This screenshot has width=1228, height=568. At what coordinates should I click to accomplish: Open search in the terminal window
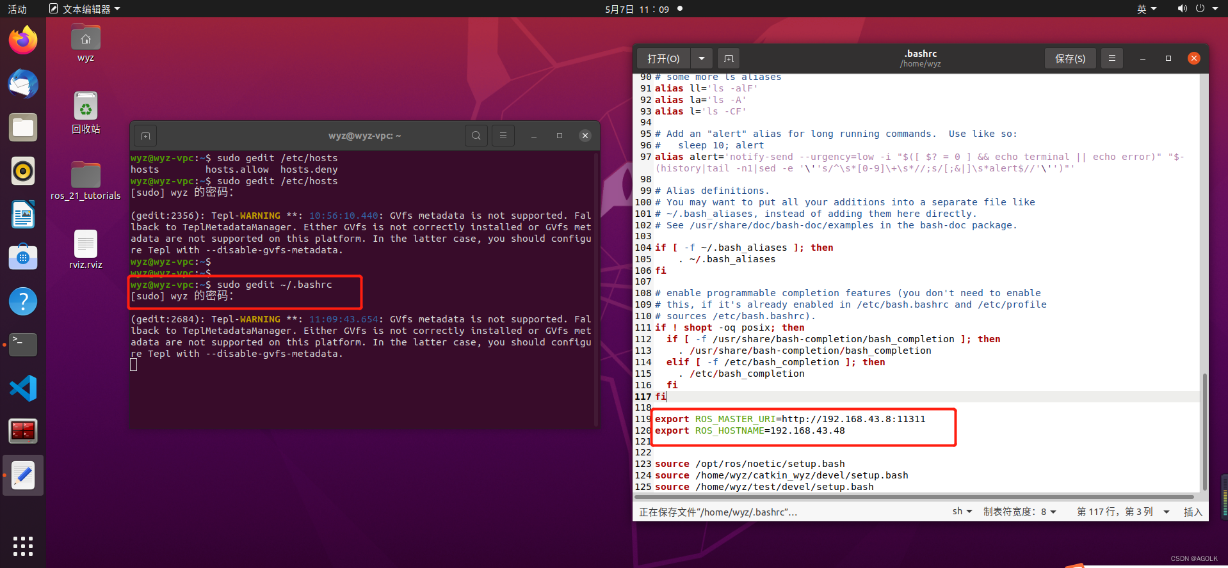[x=476, y=136]
